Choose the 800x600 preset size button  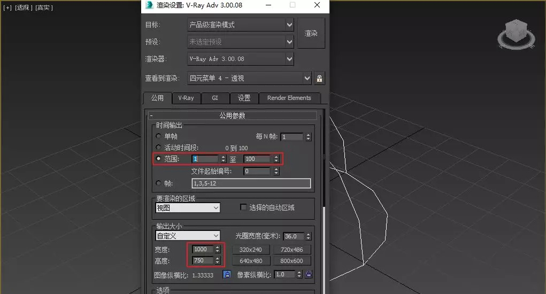pos(292,261)
